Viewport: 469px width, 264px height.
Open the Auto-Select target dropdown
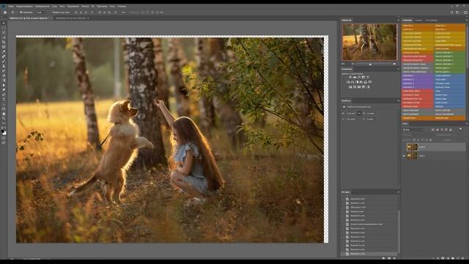pos(40,12)
